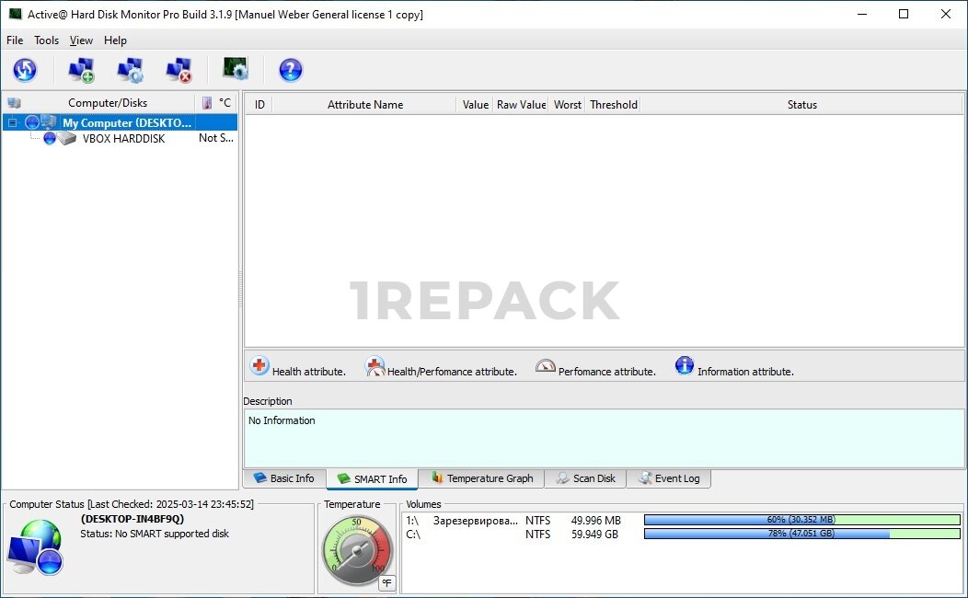Viewport: 968px width, 598px height.
Task: Click the Add remote computer icon
Action: point(81,70)
